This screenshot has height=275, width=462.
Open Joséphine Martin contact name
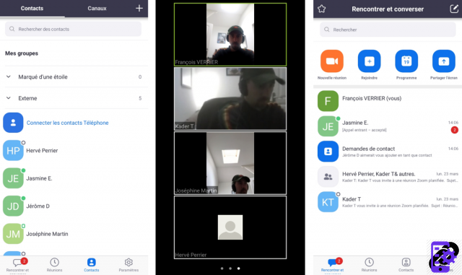47,234
